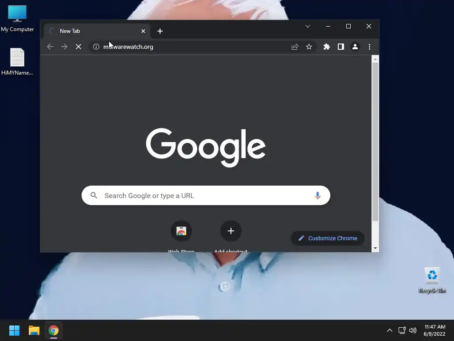Click the scrollbar up arrow
Image resolution: width=454 pixels, height=341 pixels.
(x=375, y=59)
